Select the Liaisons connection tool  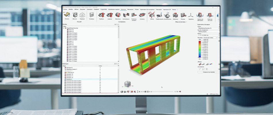110,16
